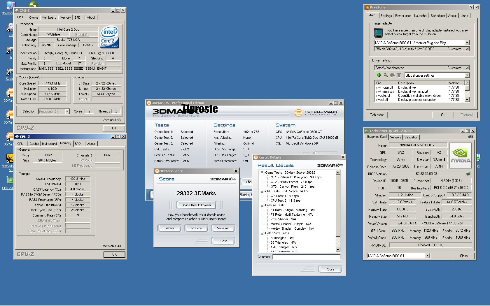Click the BIOS save chip icon in GPU-Z
The width and height of the screenshot is (490, 306).
pos(468,174)
